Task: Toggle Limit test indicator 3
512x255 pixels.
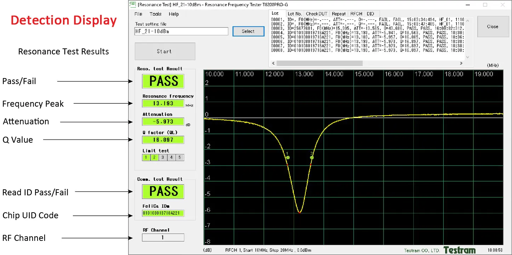Action: (163, 158)
